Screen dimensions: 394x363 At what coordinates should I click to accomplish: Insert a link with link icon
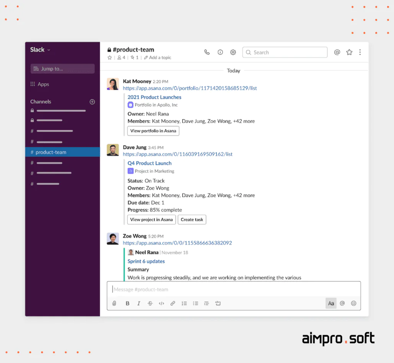tap(173, 303)
